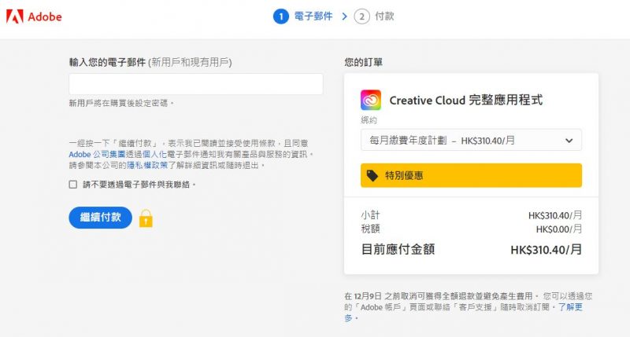Click step 1 circle indicator

tap(281, 16)
